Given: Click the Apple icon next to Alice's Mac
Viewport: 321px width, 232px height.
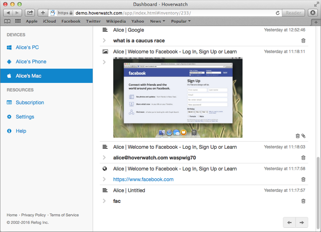Looking at the screenshot, I should point(9,76).
